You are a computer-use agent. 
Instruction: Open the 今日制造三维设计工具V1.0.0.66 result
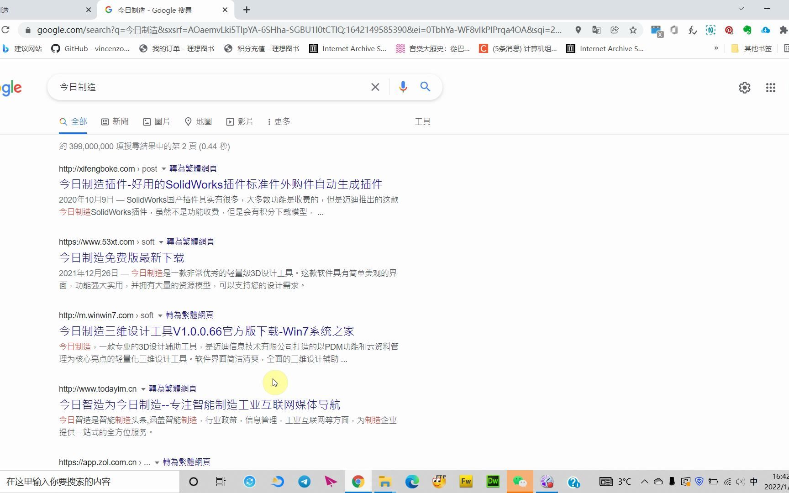206,331
